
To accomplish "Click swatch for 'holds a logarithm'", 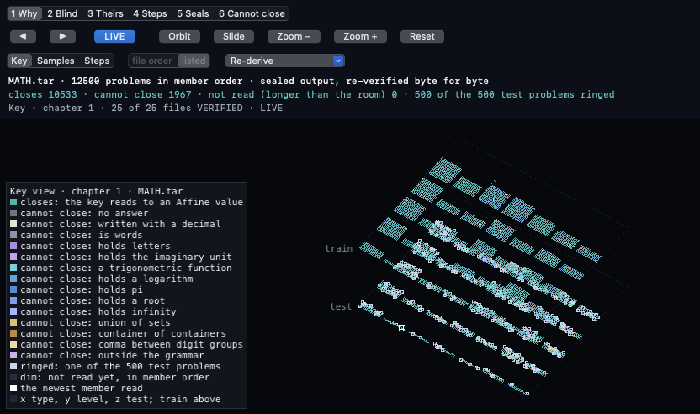I will pos(13,279).
